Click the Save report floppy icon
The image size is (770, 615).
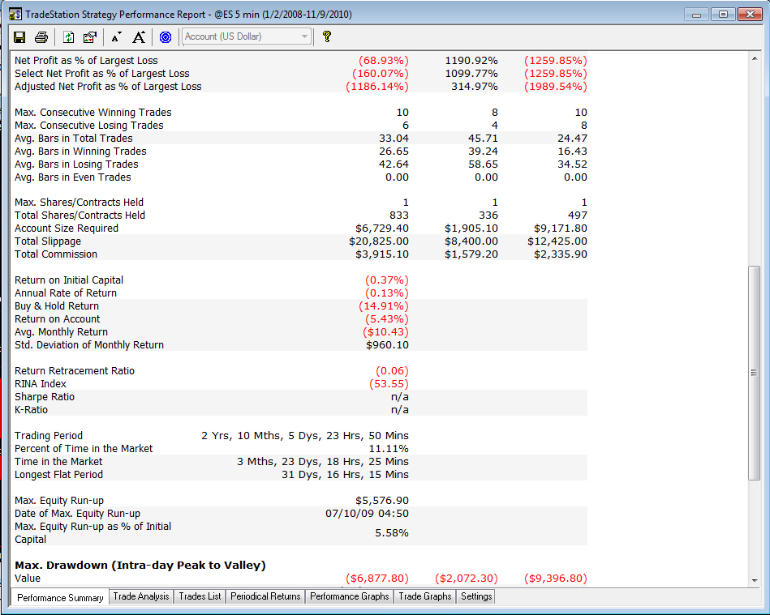[19, 36]
